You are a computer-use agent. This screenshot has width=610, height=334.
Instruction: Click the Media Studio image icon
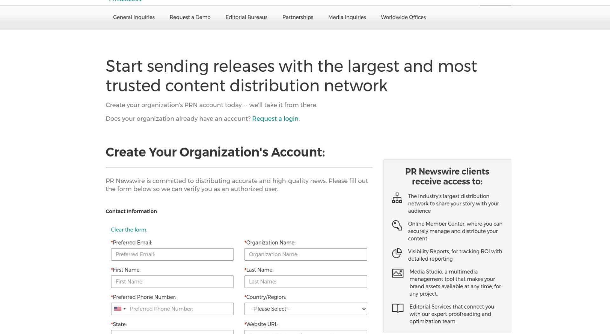click(397, 273)
